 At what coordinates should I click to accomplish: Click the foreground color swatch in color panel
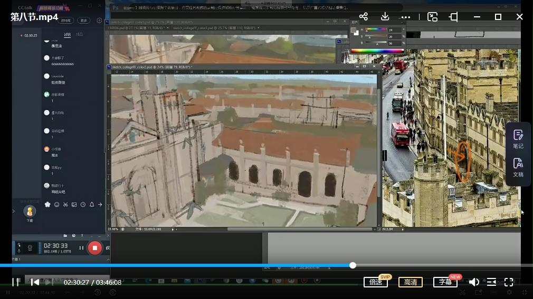click(354, 31)
